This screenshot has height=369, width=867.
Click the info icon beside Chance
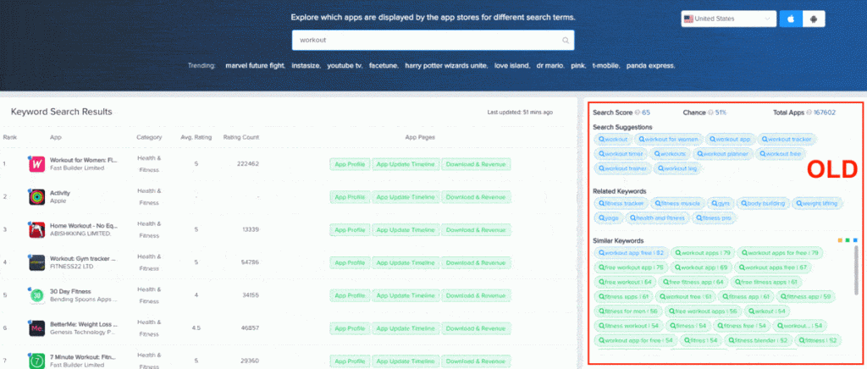click(x=710, y=113)
